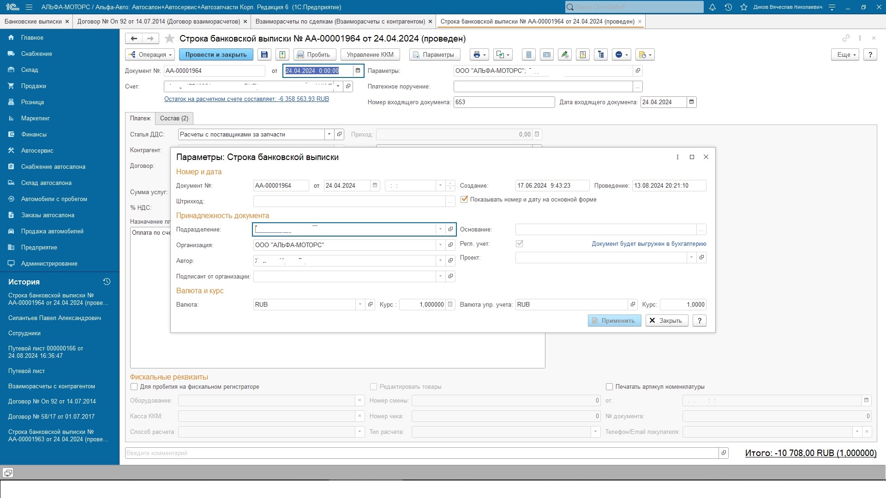Open calendar picker for document date field
Screen dimensions: 886x498
[358, 71]
